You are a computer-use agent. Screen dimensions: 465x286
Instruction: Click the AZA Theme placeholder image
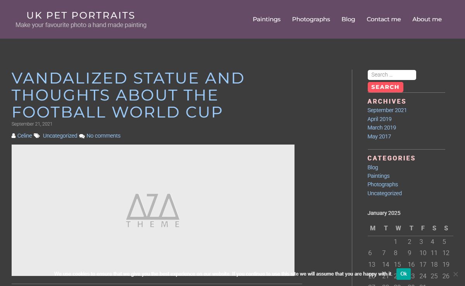153,210
